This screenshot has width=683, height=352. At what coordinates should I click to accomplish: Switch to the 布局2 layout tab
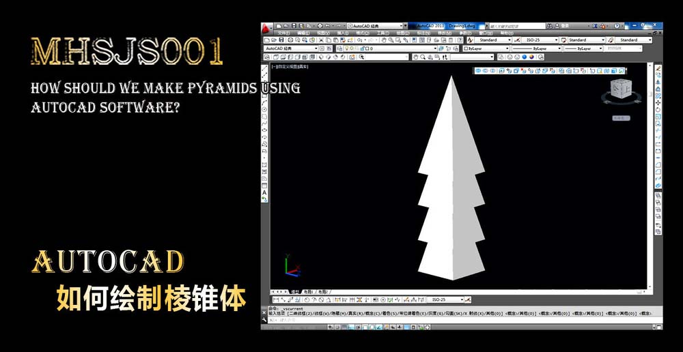323,292
